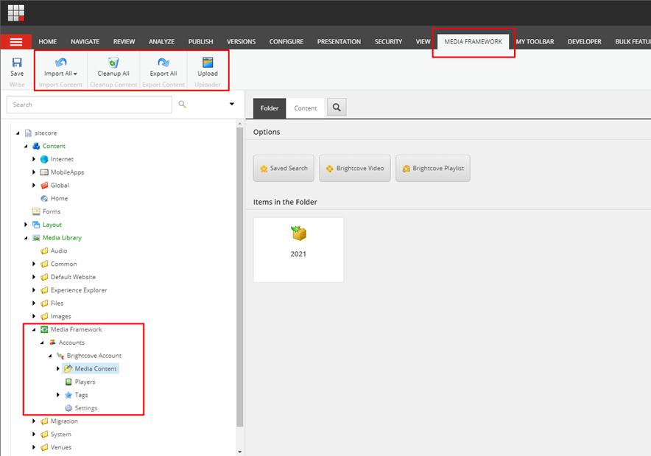Click the content tree vertical scrollbar
651x456 pixels.
click(239, 276)
